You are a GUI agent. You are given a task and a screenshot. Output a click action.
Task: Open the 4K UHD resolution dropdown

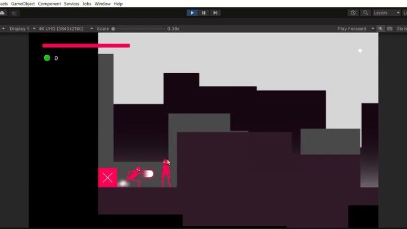66,29
